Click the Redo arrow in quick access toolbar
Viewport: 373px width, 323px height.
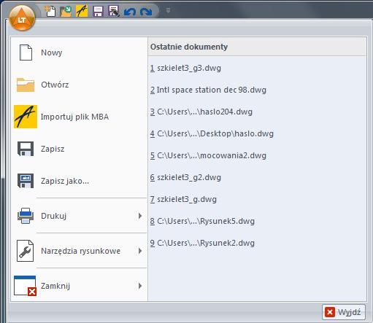click(146, 12)
